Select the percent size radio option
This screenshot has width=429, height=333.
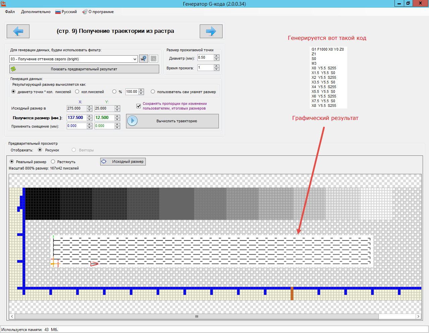pyautogui.click(x=114, y=91)
